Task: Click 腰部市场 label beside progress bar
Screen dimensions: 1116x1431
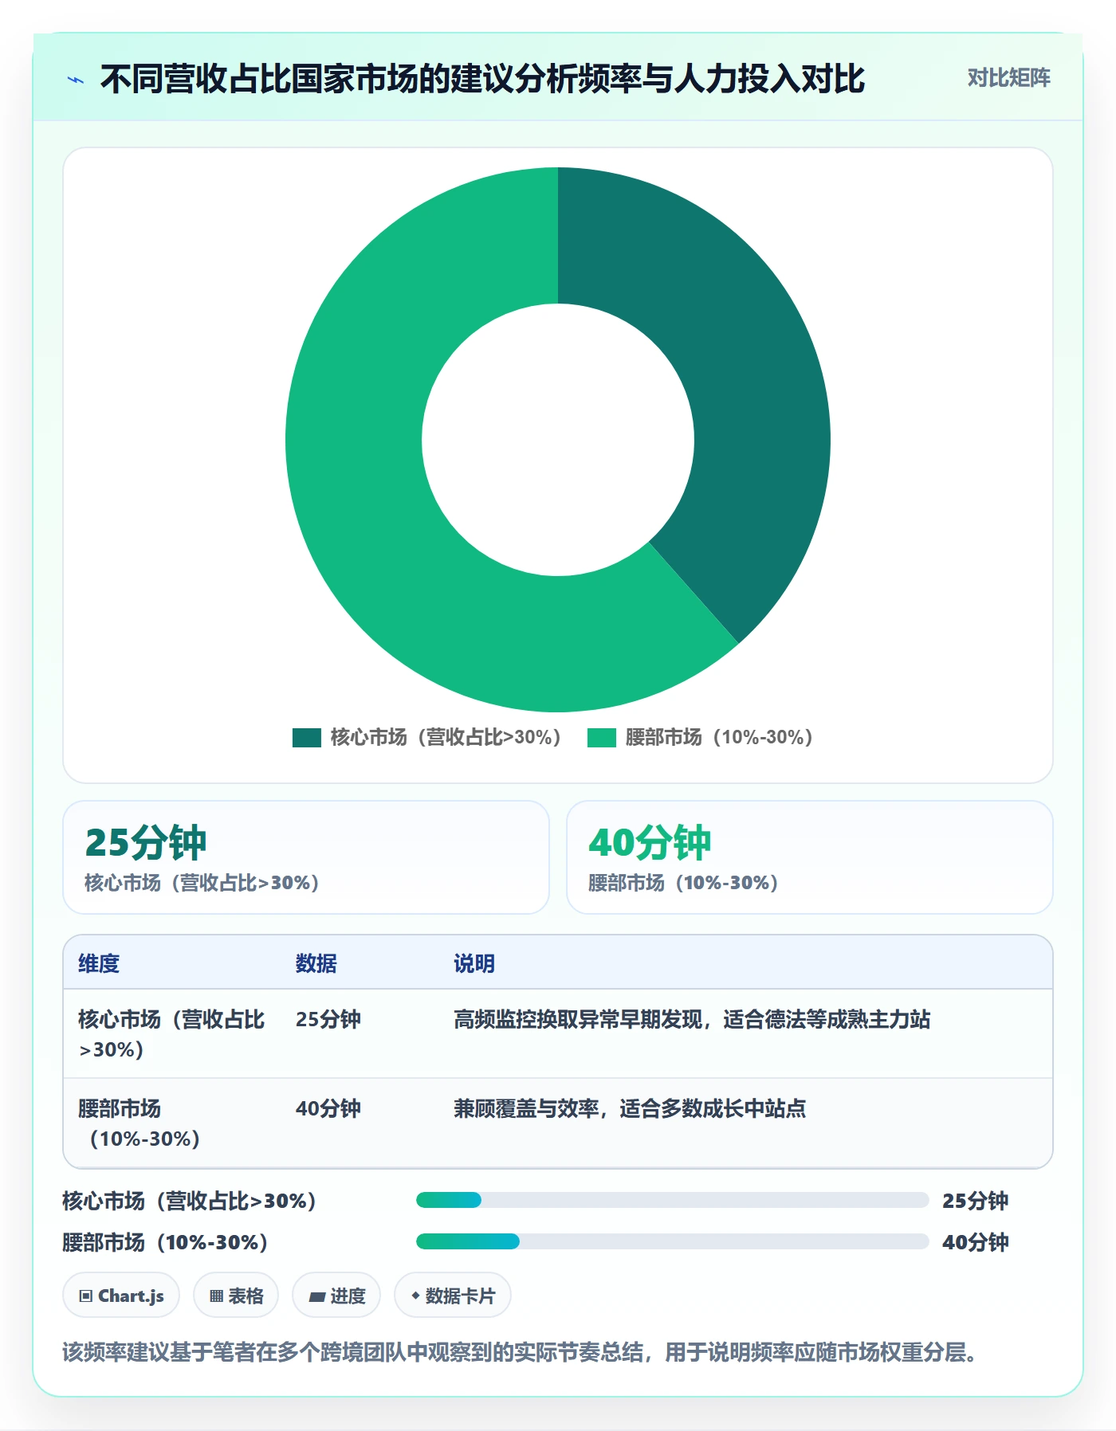Action: coord(165,1242)
